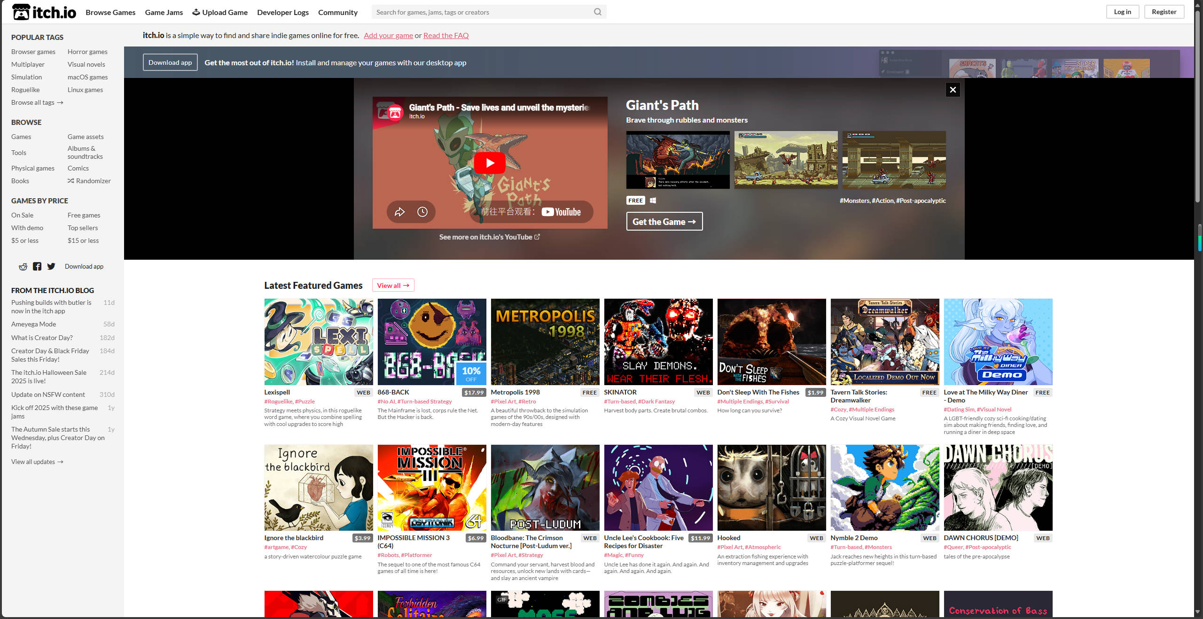The image size is (1203, 619).
Task: Open Game Jams in top navigation
Action: [164, 12]
